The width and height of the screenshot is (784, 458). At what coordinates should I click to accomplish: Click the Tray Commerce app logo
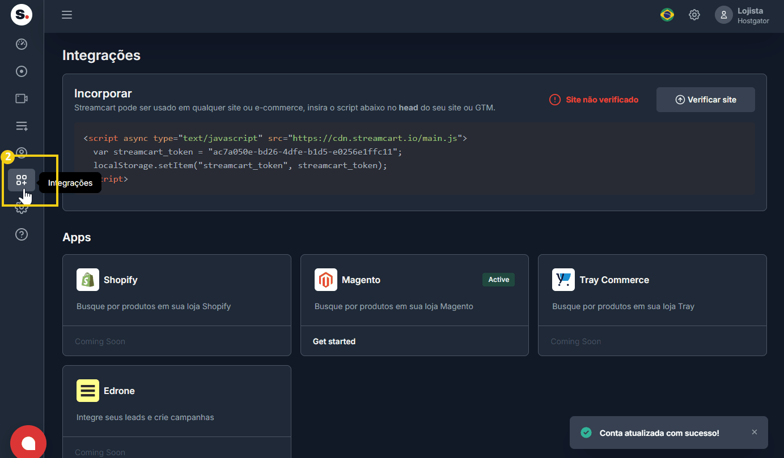[x=563, y=280]
